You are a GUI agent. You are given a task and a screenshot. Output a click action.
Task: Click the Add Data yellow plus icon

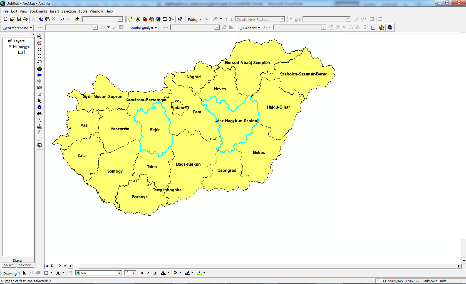point(77,19)
